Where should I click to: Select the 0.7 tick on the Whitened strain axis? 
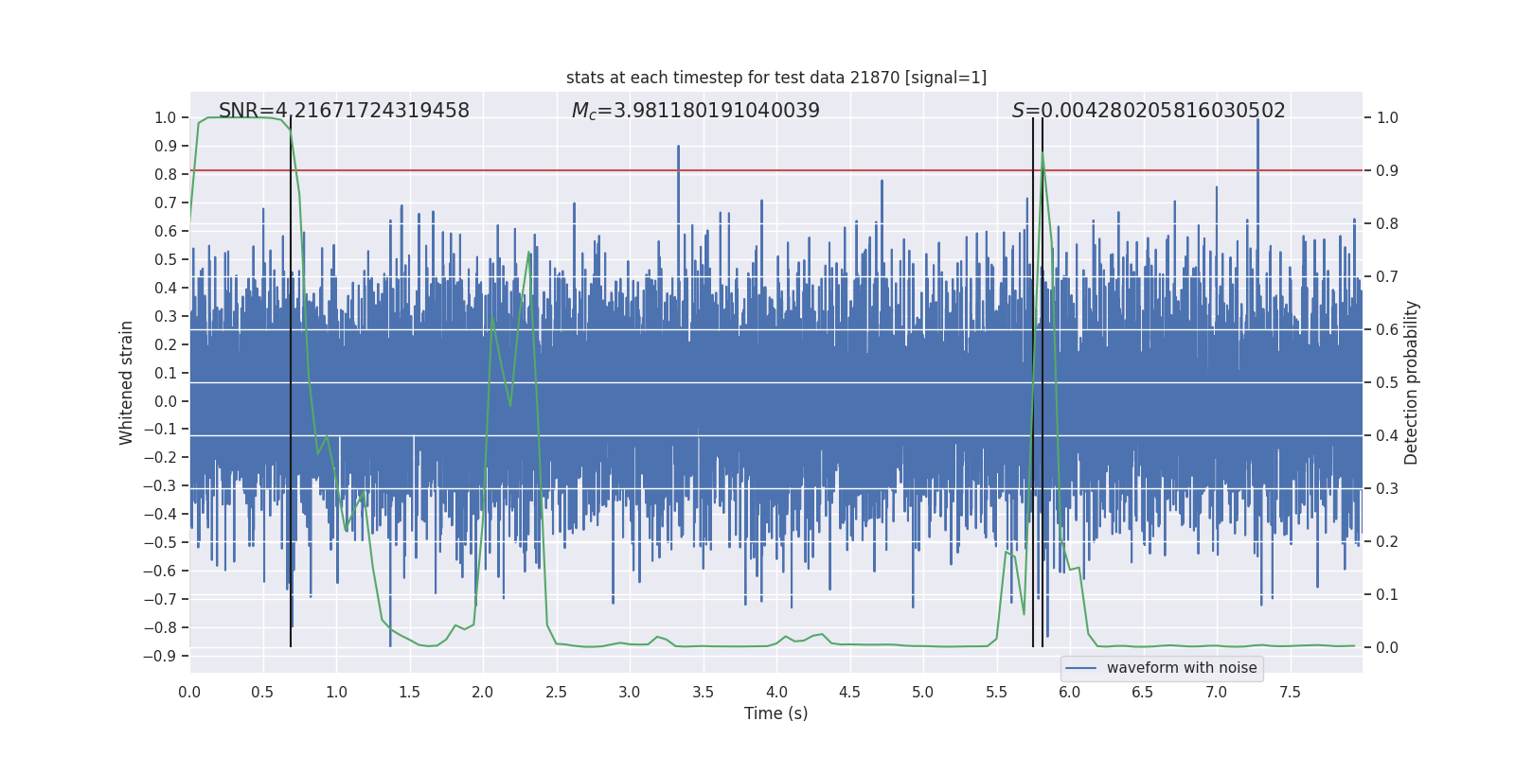(165, 203)
